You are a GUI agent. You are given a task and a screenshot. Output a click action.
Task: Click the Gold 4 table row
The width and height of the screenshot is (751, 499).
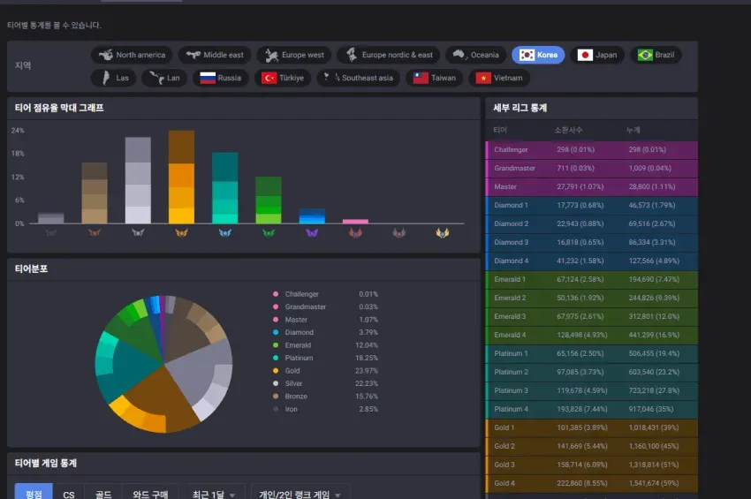[x=592, y=484]
